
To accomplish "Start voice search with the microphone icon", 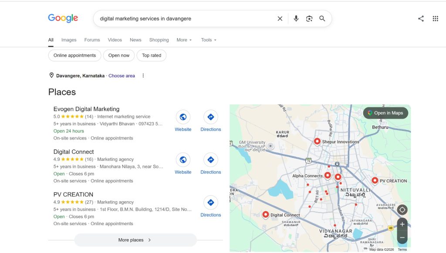I will tap(296, 18).
